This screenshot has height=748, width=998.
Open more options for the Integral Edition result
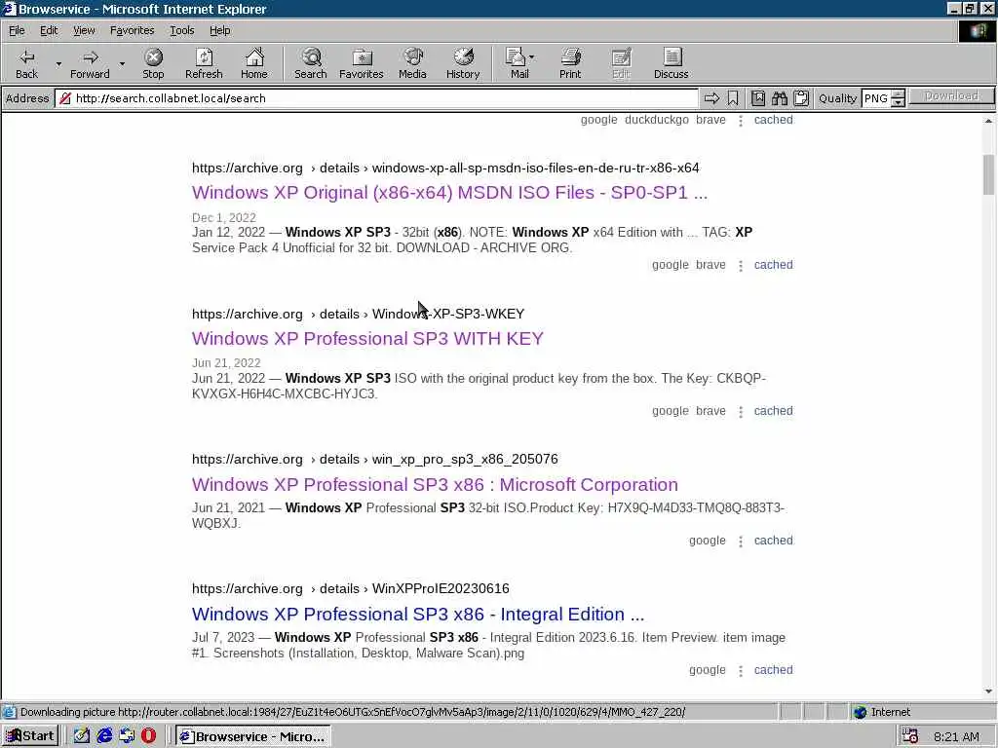pyautogui.click(x=741, y=670)
